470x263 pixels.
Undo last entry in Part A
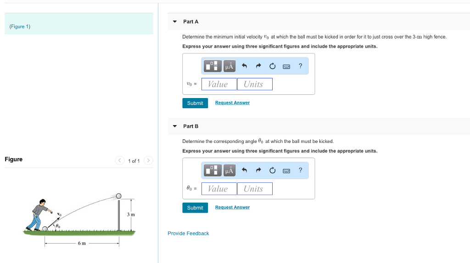coord(244,66)
